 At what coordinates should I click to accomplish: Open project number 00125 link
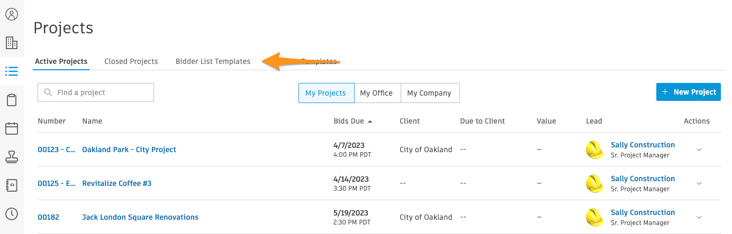click(x=57, y=183)
